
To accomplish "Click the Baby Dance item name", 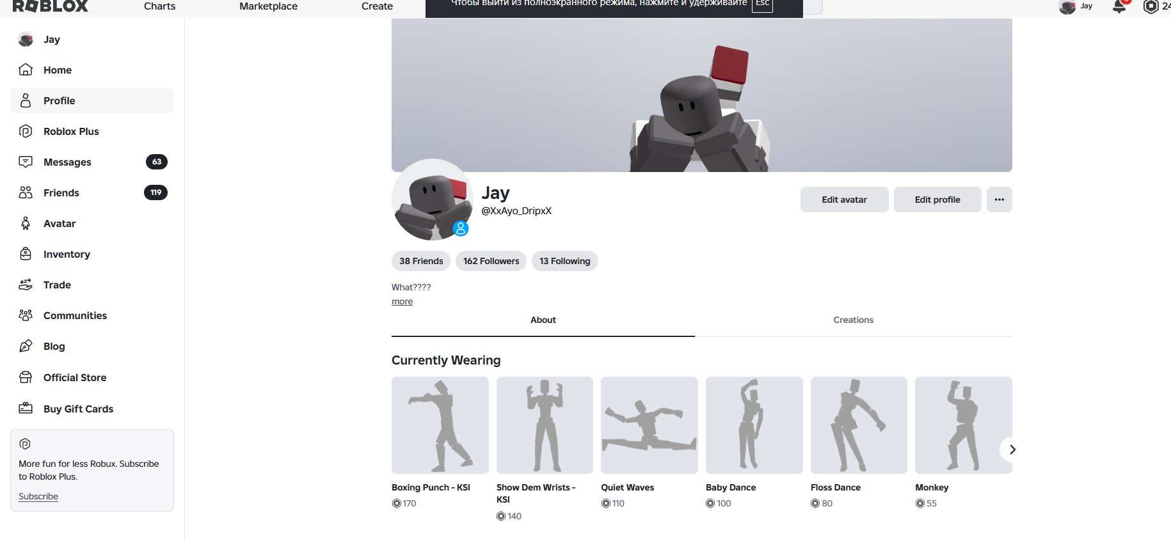I will (731, 487).
